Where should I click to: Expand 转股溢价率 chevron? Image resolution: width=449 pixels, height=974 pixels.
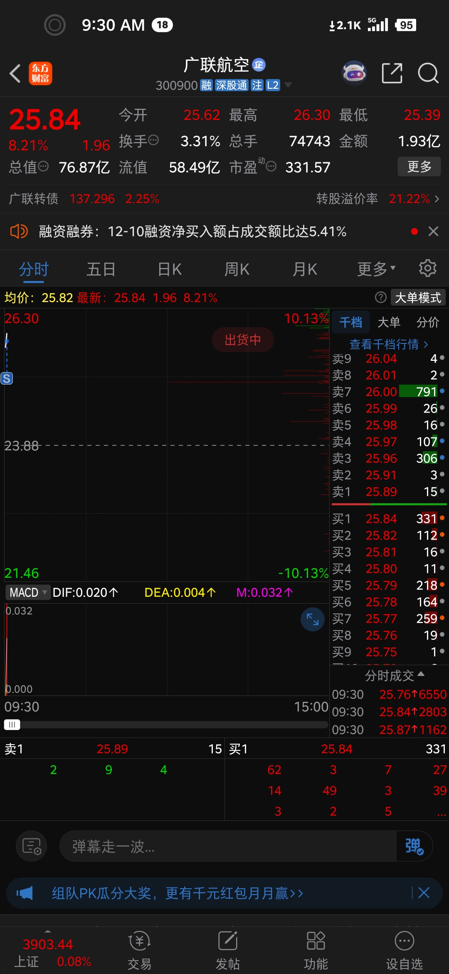(x=437, y=199)
